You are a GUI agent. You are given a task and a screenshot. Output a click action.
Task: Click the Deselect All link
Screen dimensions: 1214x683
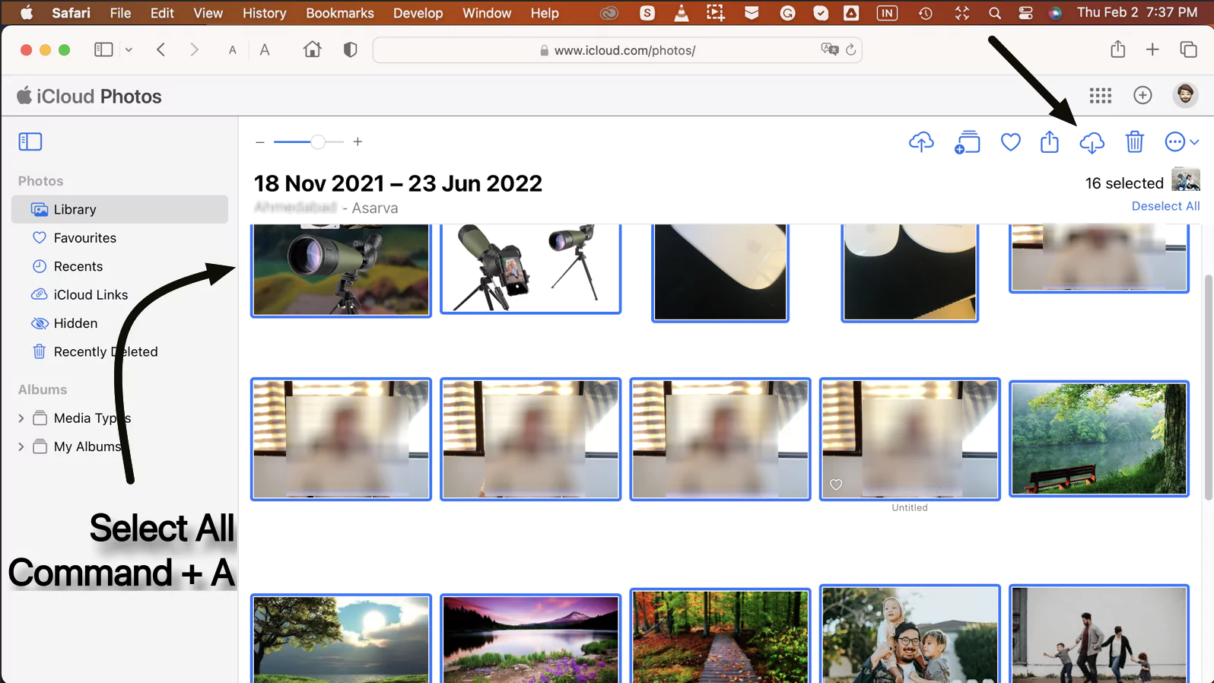click(1165, 206)
